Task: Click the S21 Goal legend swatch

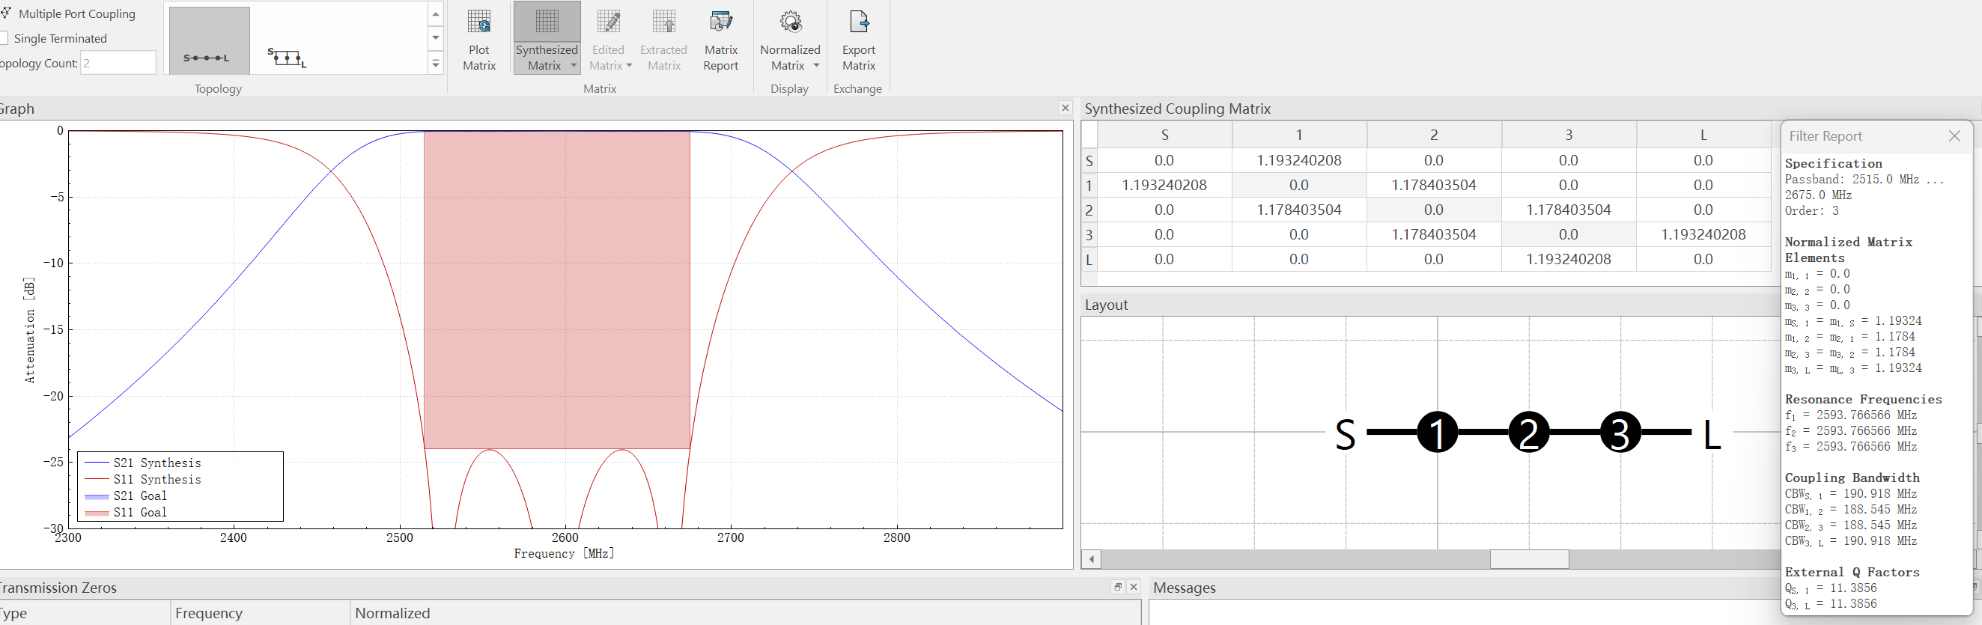Action: coord(97,496)
